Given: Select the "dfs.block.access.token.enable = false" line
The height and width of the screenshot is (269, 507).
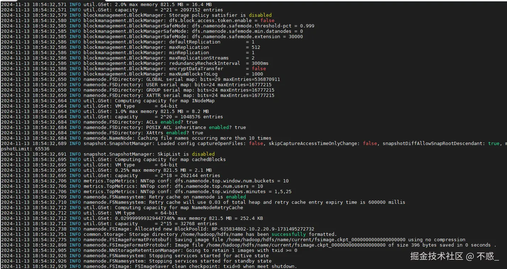Looking at the screenshot, I should [137, 21].
